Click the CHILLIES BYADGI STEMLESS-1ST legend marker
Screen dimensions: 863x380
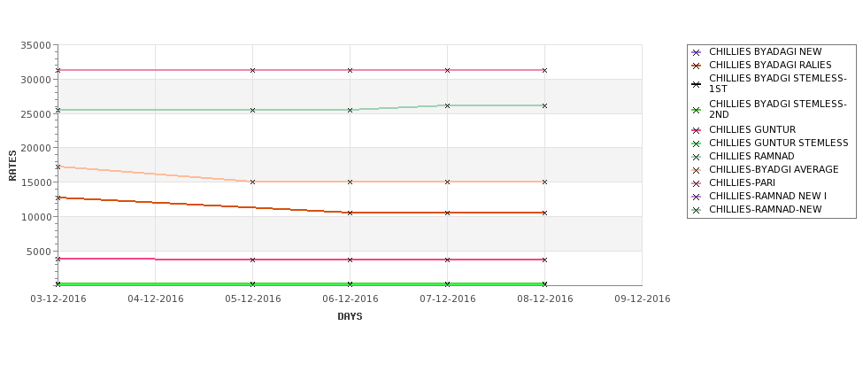[x=696, y=84]
